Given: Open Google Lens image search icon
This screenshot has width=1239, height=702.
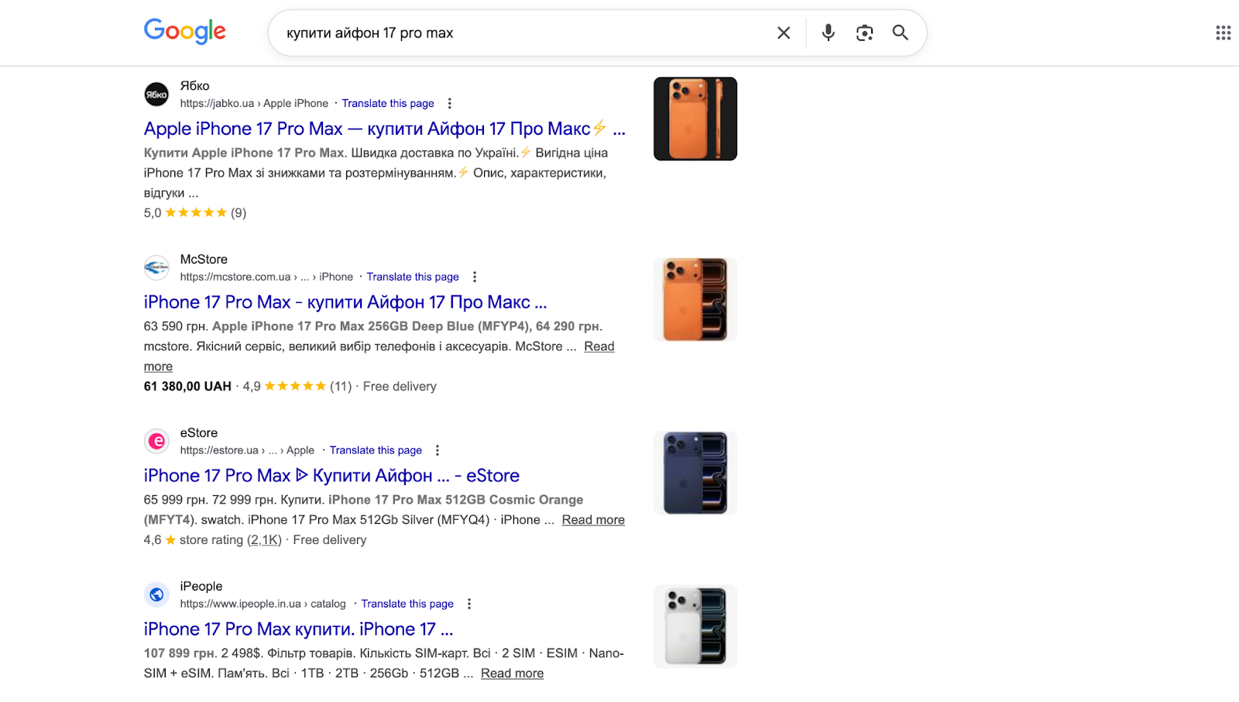Looking at the screenshot, I should 864,33.
